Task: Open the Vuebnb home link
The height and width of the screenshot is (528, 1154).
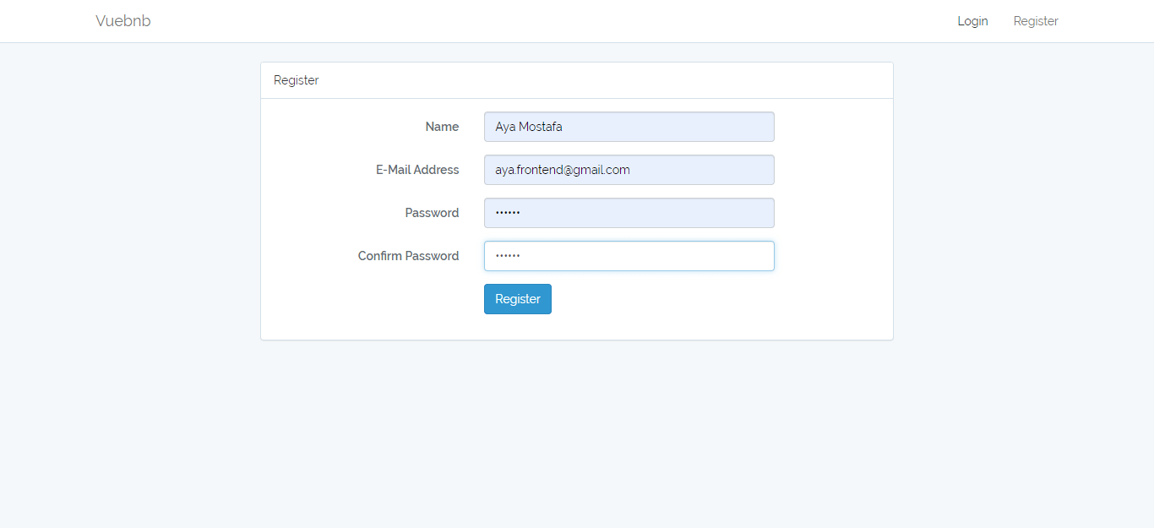Action: [x=123, y=21]
